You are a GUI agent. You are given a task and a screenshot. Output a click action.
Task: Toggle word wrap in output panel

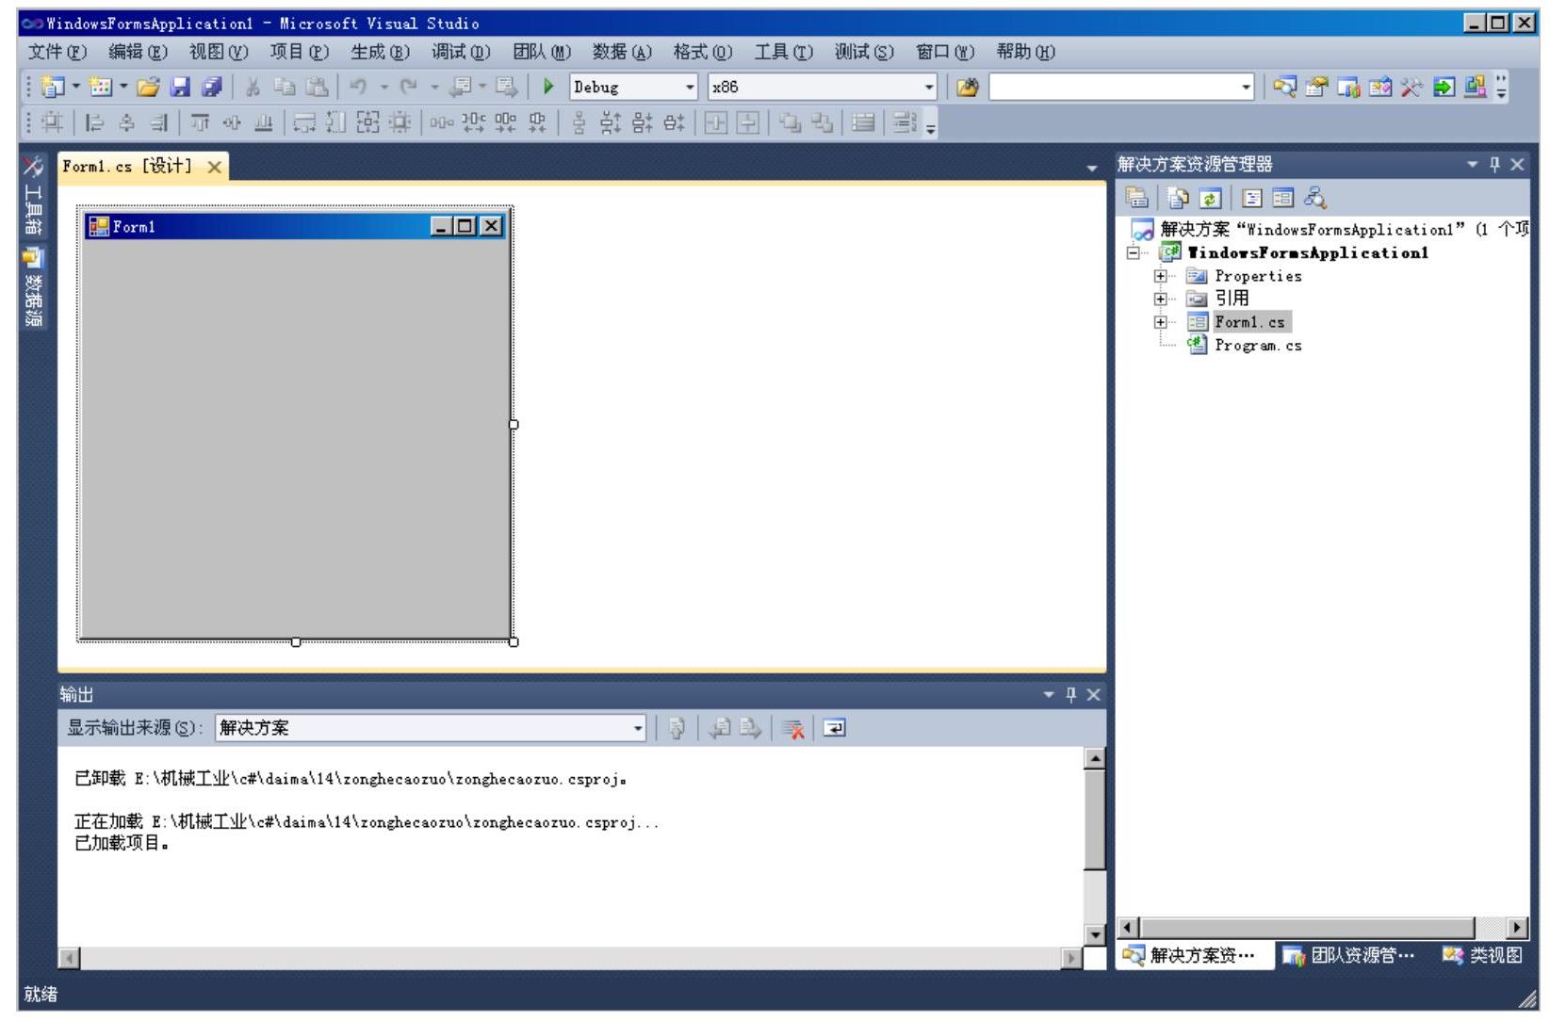point(834,728)
